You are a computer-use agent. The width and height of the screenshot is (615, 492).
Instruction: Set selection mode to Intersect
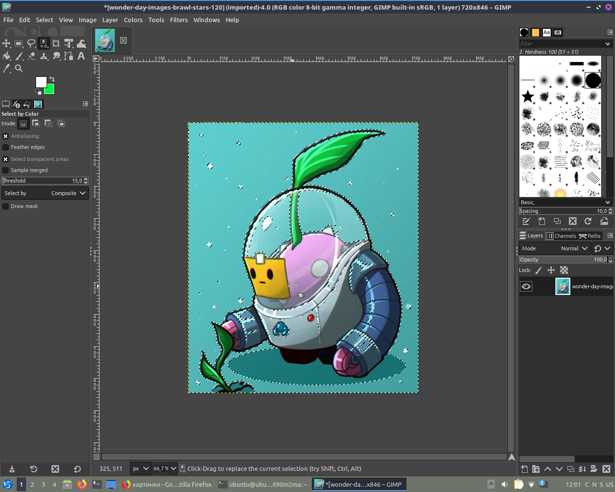click(61, 123)
